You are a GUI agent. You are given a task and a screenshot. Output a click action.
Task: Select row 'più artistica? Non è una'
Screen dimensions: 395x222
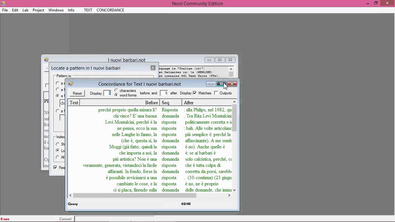[150, 159]
